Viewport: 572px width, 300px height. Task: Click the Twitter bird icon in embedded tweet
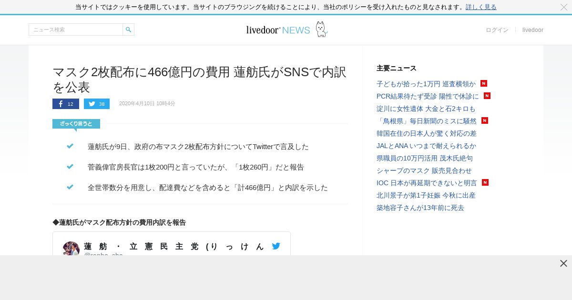coord(276,246)
